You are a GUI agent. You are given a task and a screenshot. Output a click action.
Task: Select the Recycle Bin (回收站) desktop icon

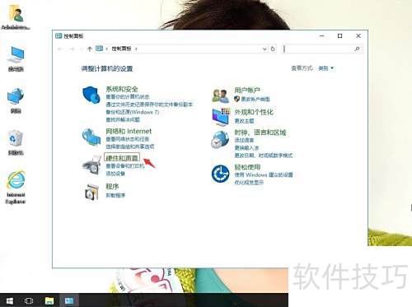click(x=16, y=142)
